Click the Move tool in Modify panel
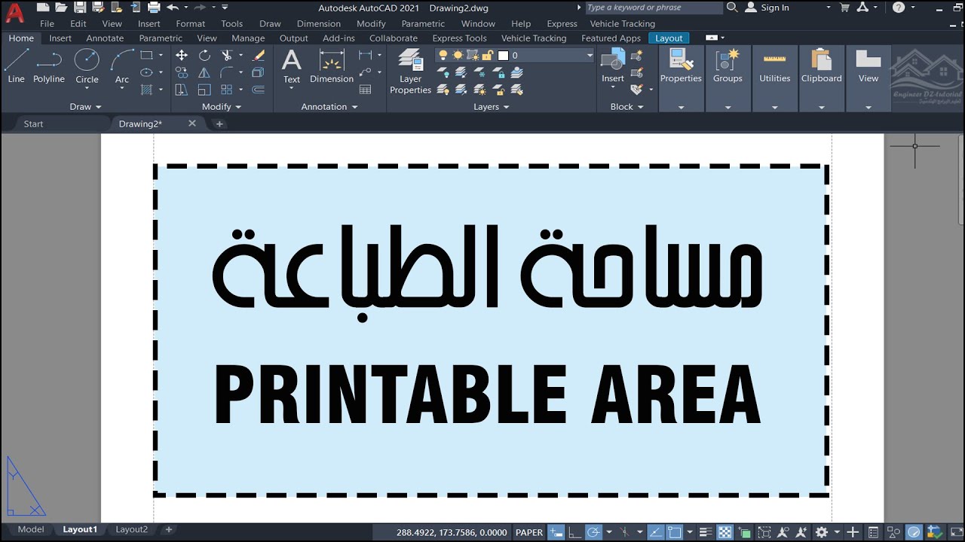Viewport: 965px width, 542px height. click(x=182, y=55)
